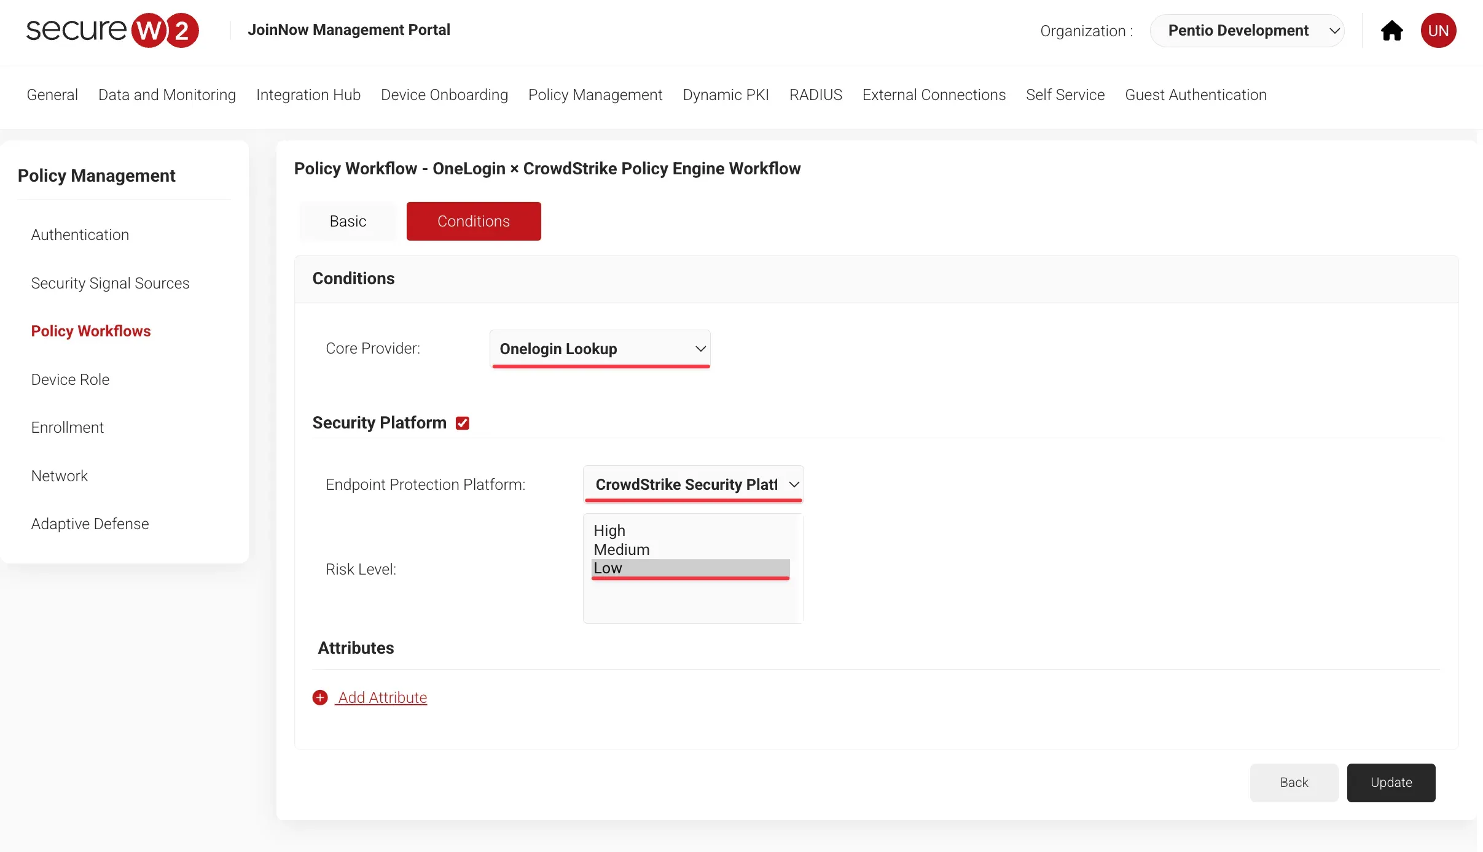Go to Adaptive Defense sidebar item
Screen dimensions: 1483x852
click(90, 524)
